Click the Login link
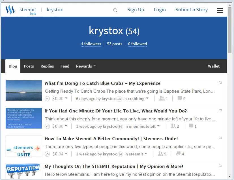 160,10
